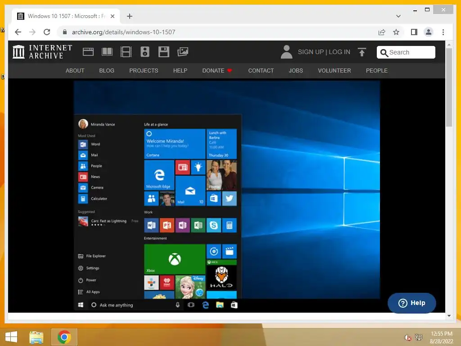Open the Images media icon

(183, 52)
